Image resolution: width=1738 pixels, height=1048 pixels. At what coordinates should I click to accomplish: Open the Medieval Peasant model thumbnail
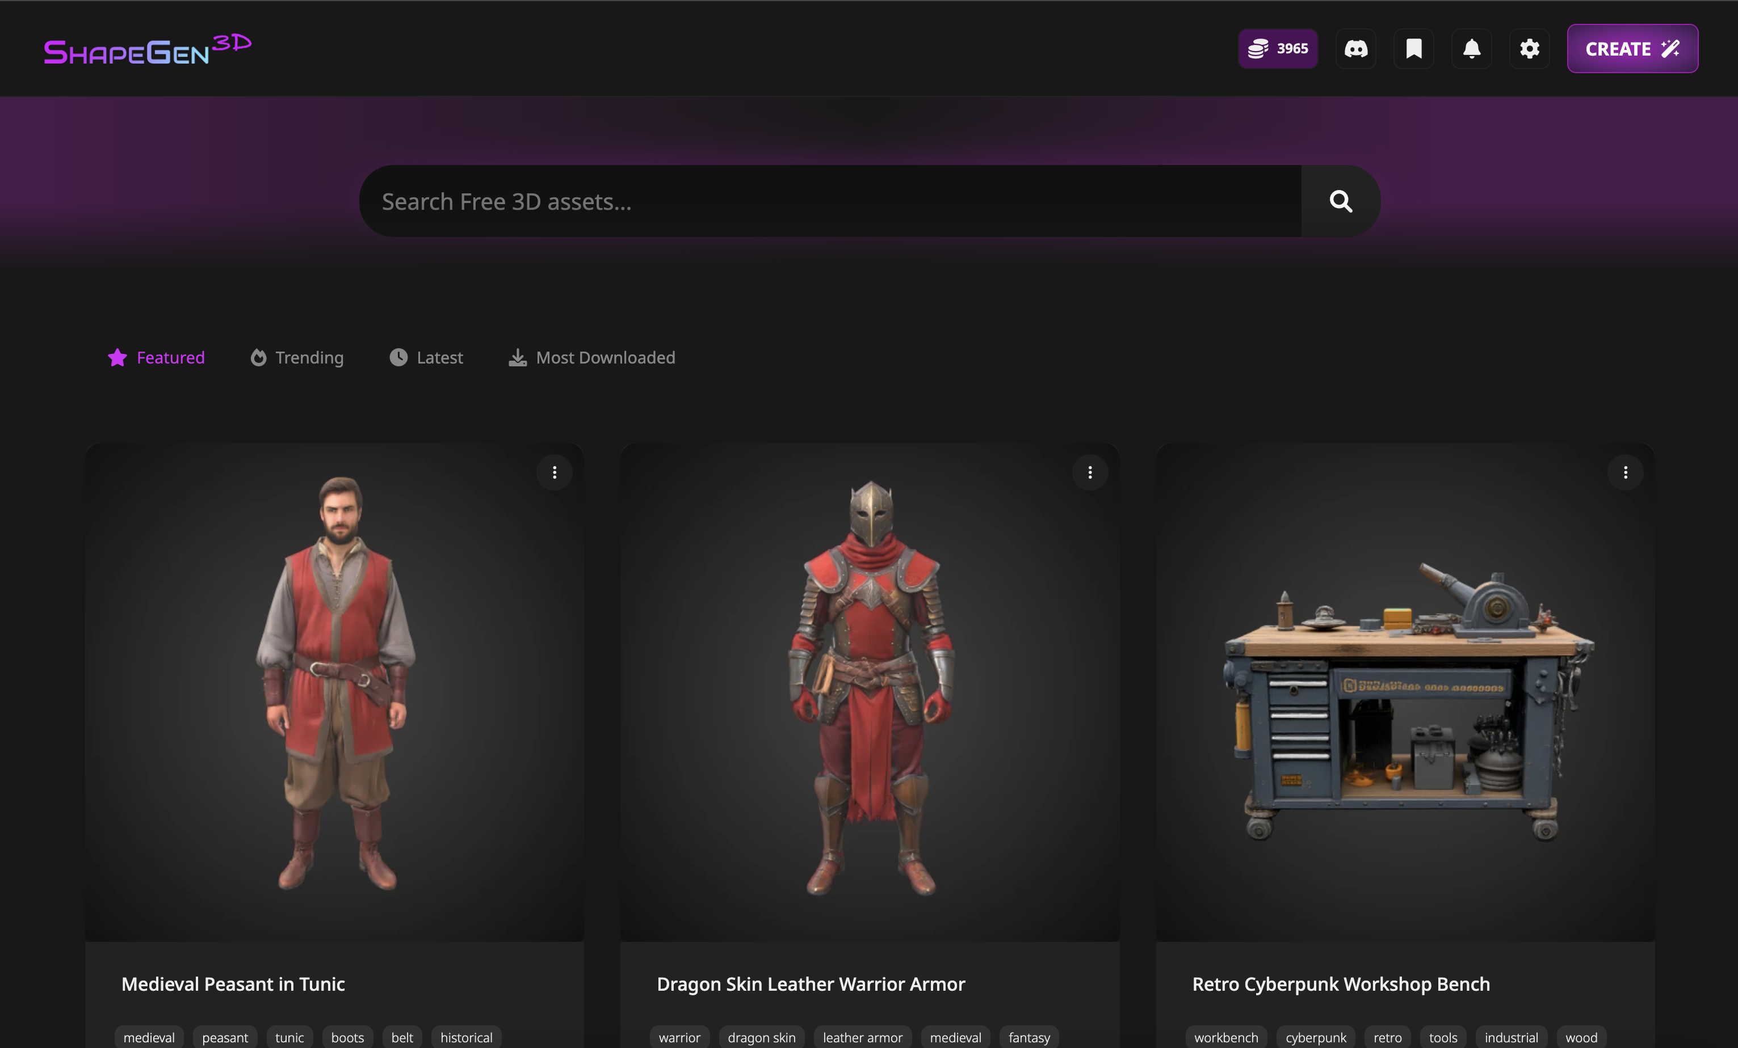[x=334, y=691]
